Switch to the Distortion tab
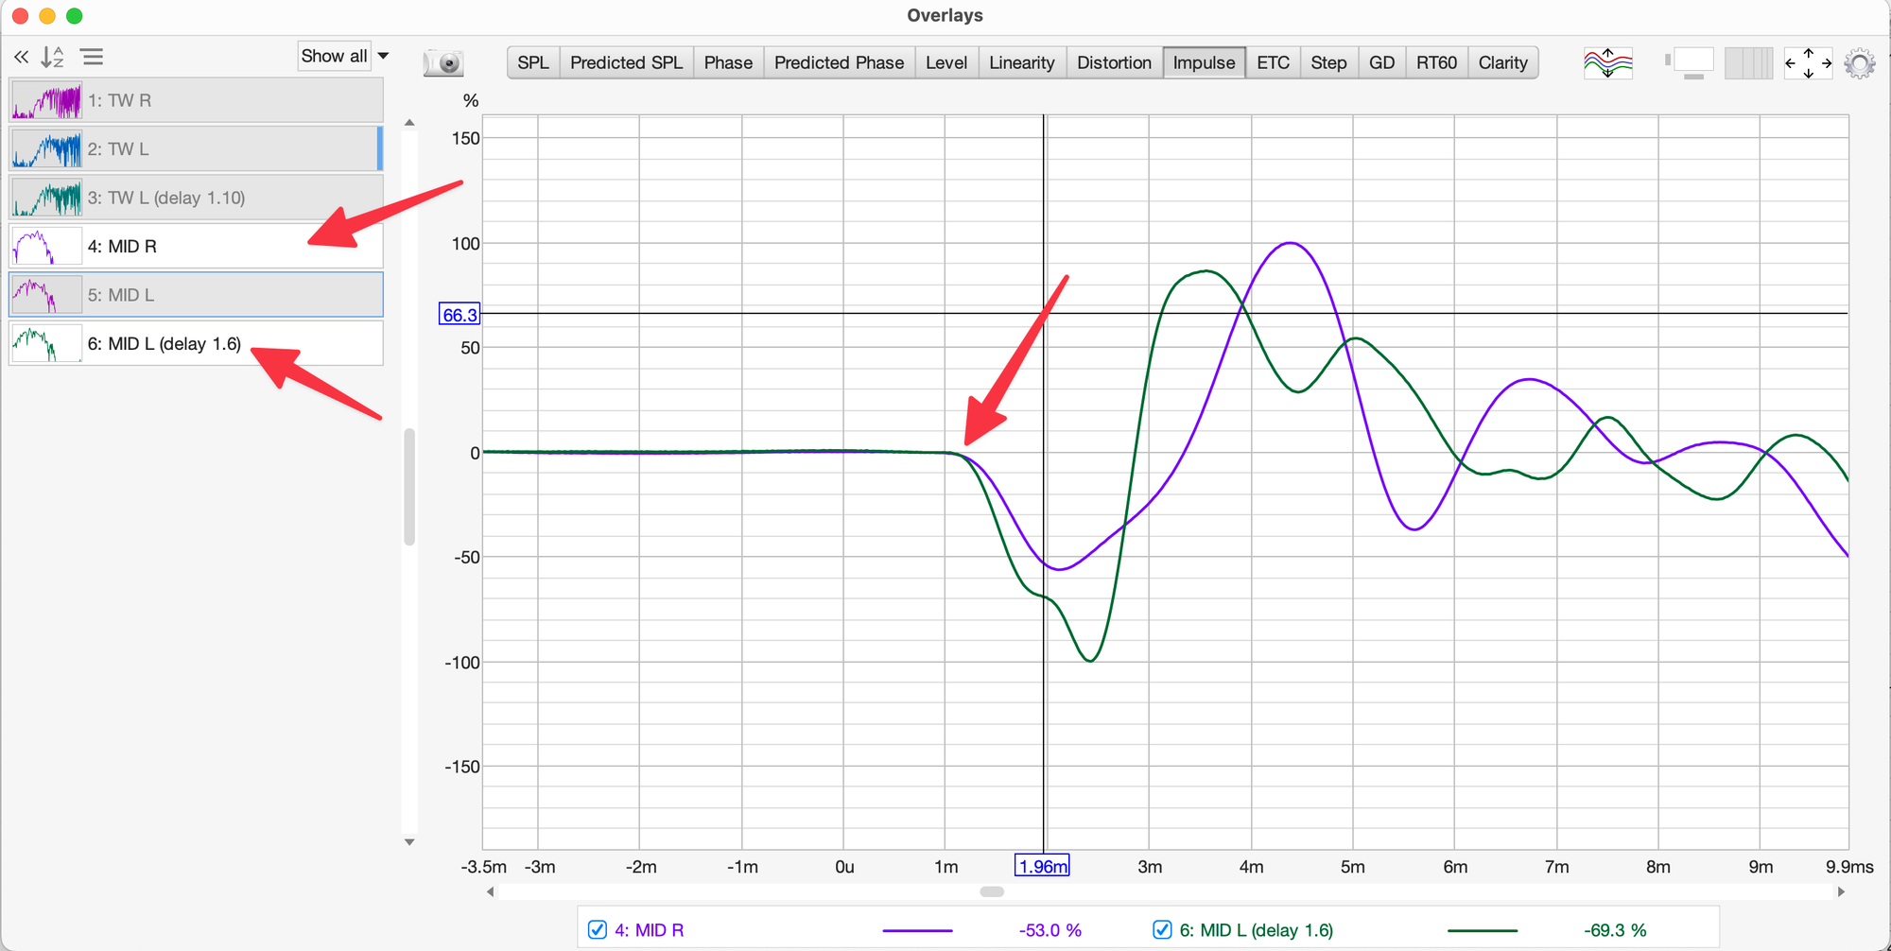 (x=1114, y=63)
